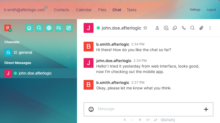The height and width of the screenshot is (123, 220).
Task: Click the Home icon in sidebar
Action: 29,28
